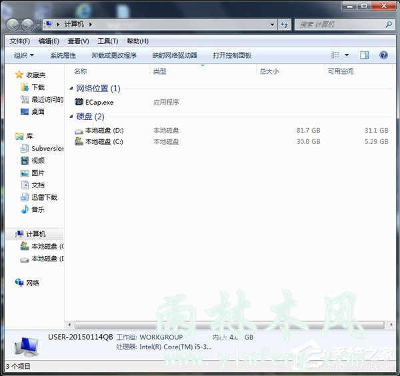Click the computer icon in address bar
400x376 pixels.
point(48,25)
